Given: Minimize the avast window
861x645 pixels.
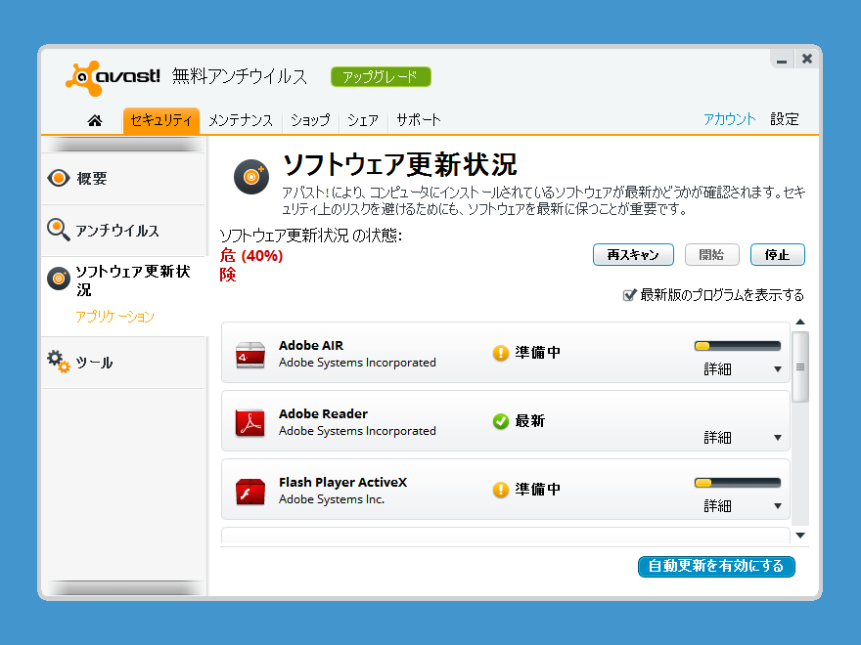Looking at the screenshot, I should (x=782, y=60).
